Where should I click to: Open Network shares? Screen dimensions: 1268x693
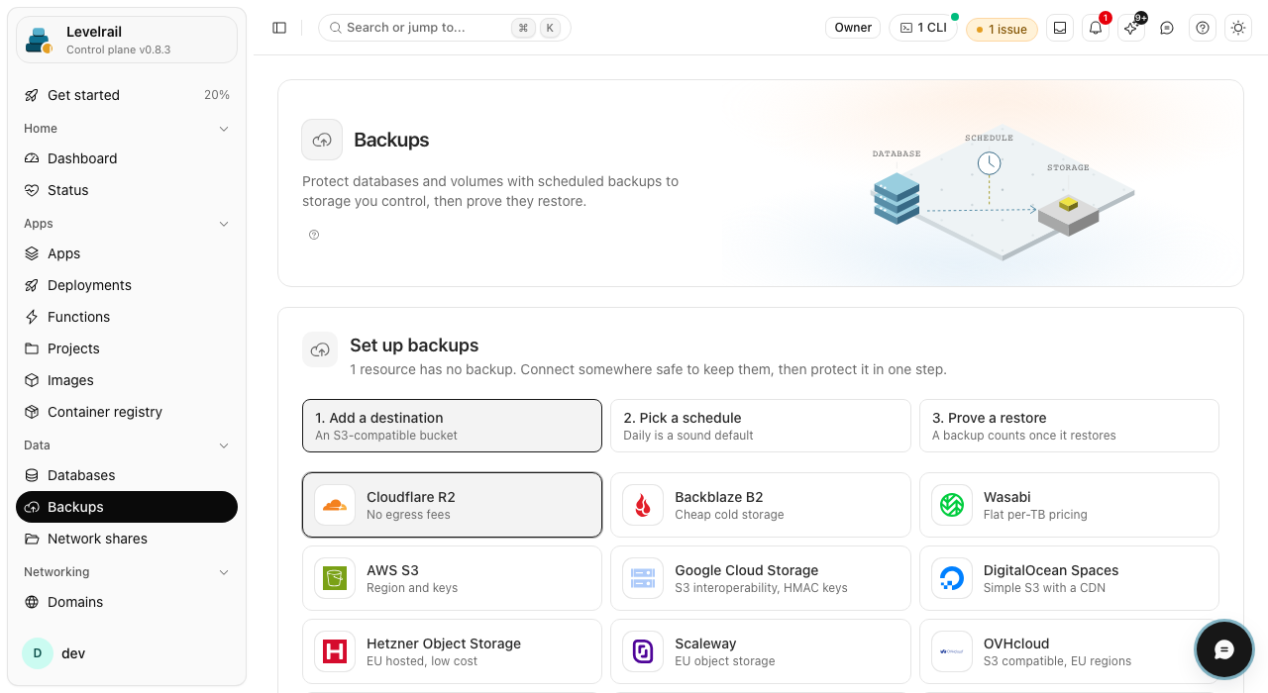[x=127, y=539]
